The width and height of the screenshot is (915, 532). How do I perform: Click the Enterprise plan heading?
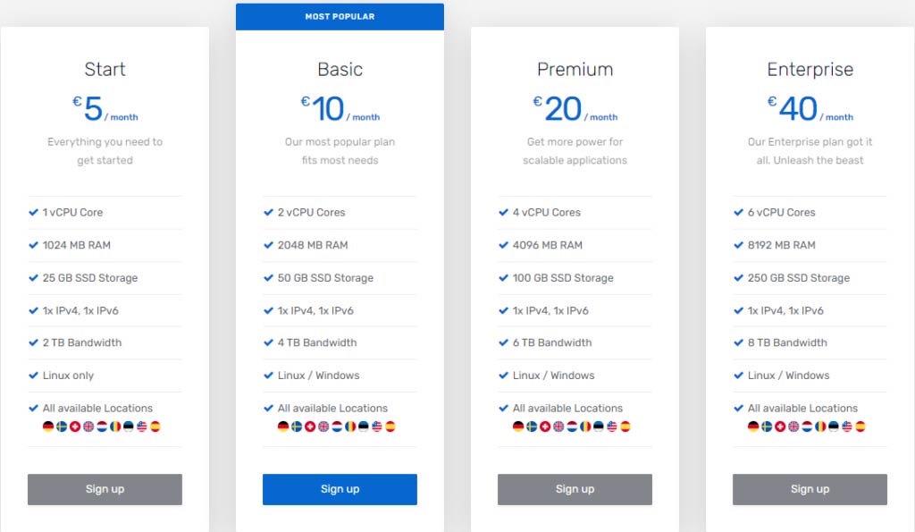click(810, 70)
